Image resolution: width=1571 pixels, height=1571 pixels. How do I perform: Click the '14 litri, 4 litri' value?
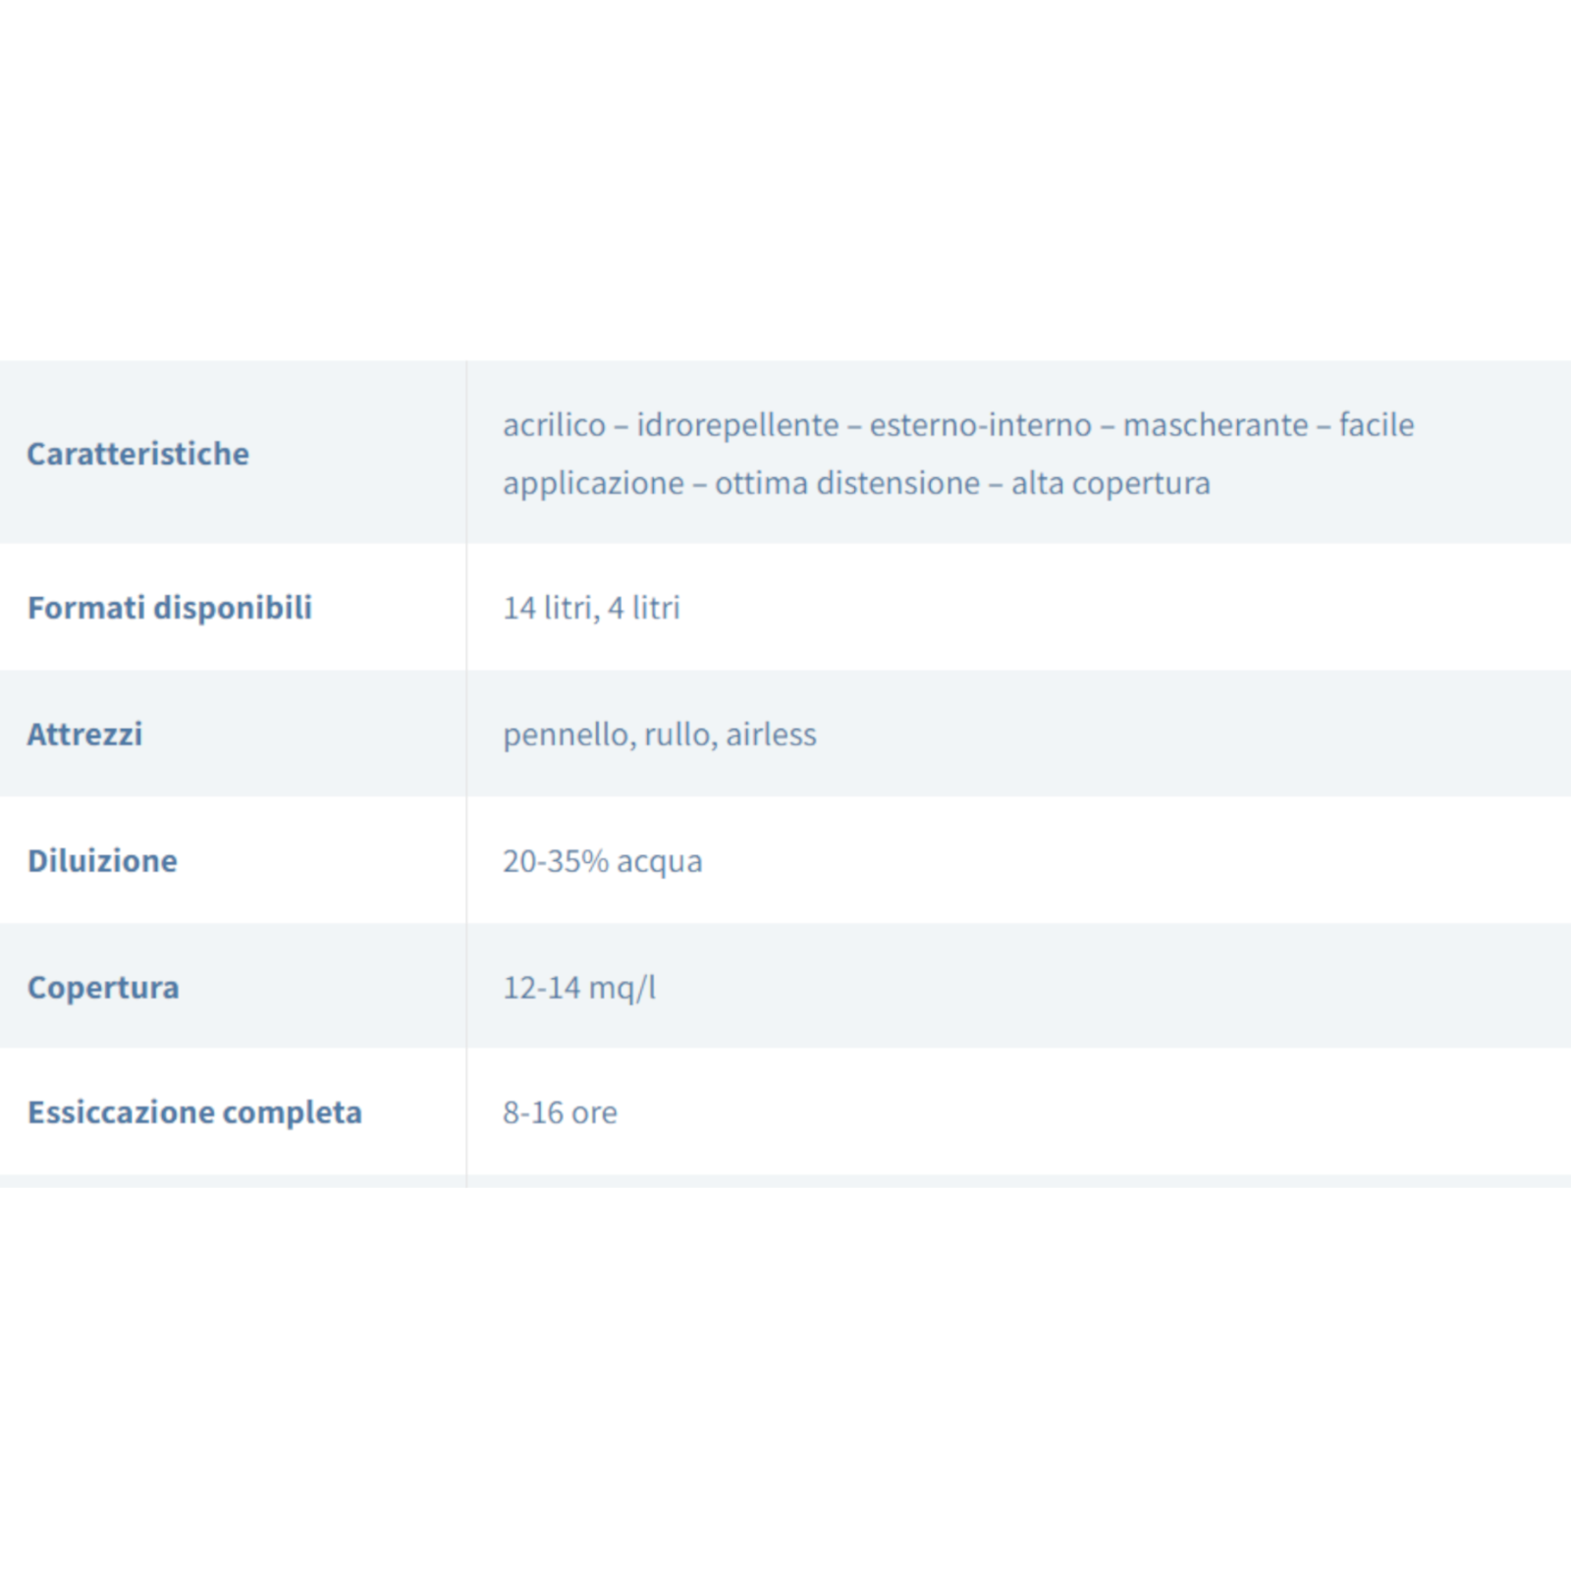click(x=591, y=608)
